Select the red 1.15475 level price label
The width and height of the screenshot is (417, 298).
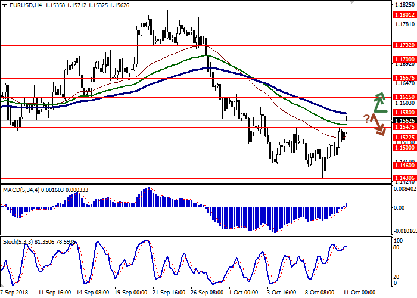pyautogui.click(x=404, y=127)
